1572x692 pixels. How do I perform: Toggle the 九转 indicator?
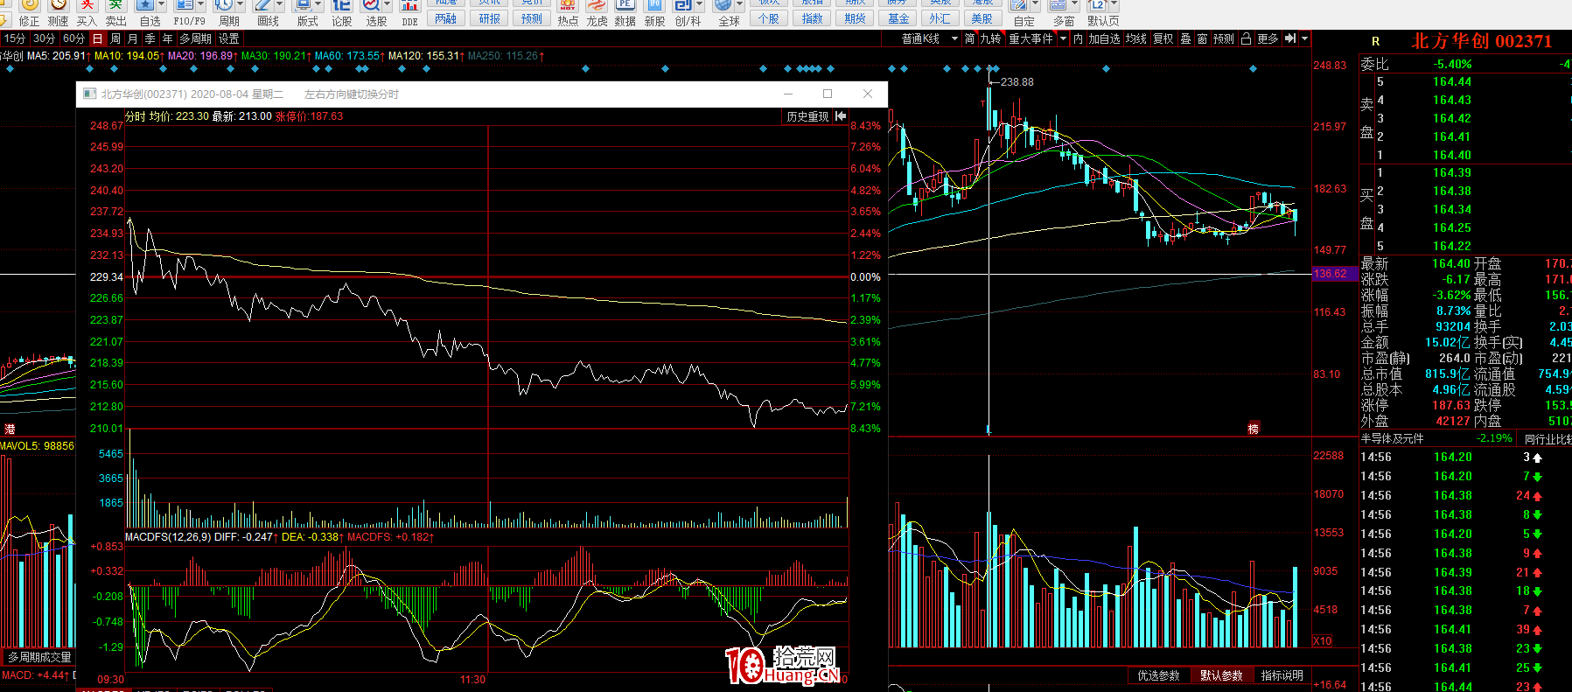point(990,38)
